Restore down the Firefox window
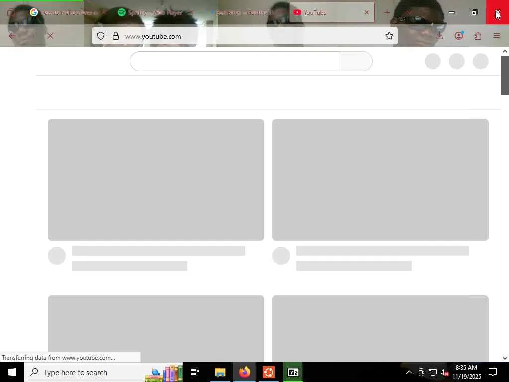Screen dimensions: 509x382 [x=474, y=12]
